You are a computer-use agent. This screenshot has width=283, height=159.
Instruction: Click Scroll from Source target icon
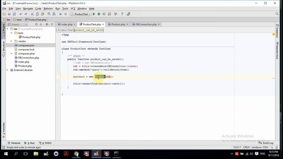(36, 24)
